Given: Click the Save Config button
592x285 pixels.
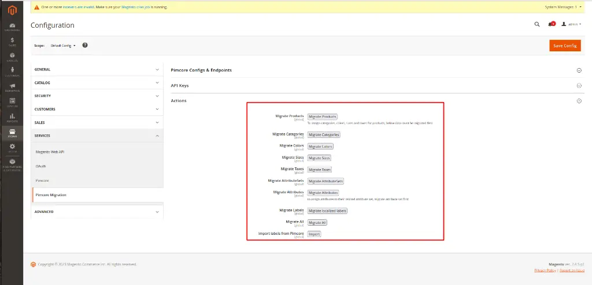Looking at the screenshot, I should tap(564, 46).
